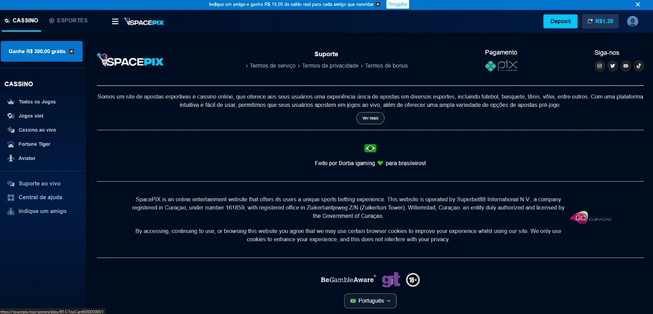653x314 pixels.
Task: Click the Gaming Curacao license badge
Action: pyautogui.click(x=590, y=218)
